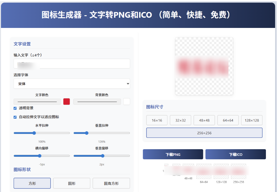Adjust the 垂直拉伸 slider
The image size is (277, 192).
click(86, 133)
